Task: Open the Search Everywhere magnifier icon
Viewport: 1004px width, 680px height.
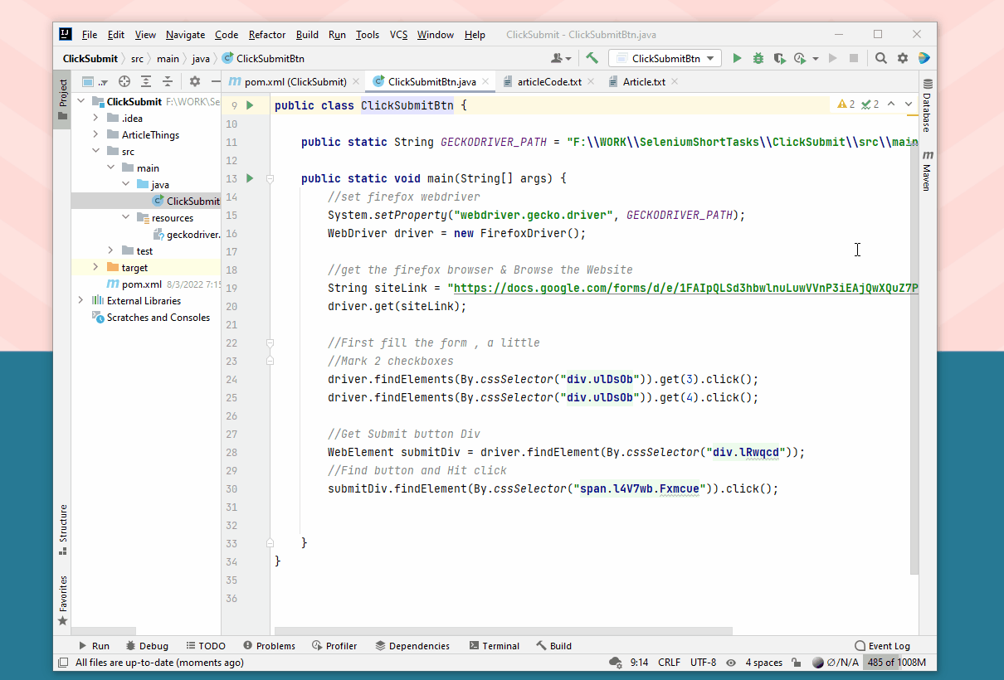Action: click(881, 58)
